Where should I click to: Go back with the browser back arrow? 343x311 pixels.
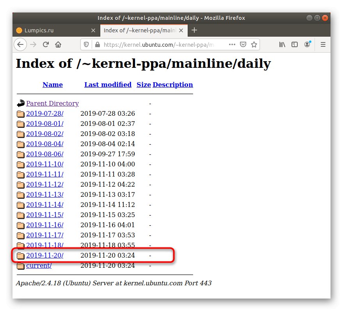(20, 44)
